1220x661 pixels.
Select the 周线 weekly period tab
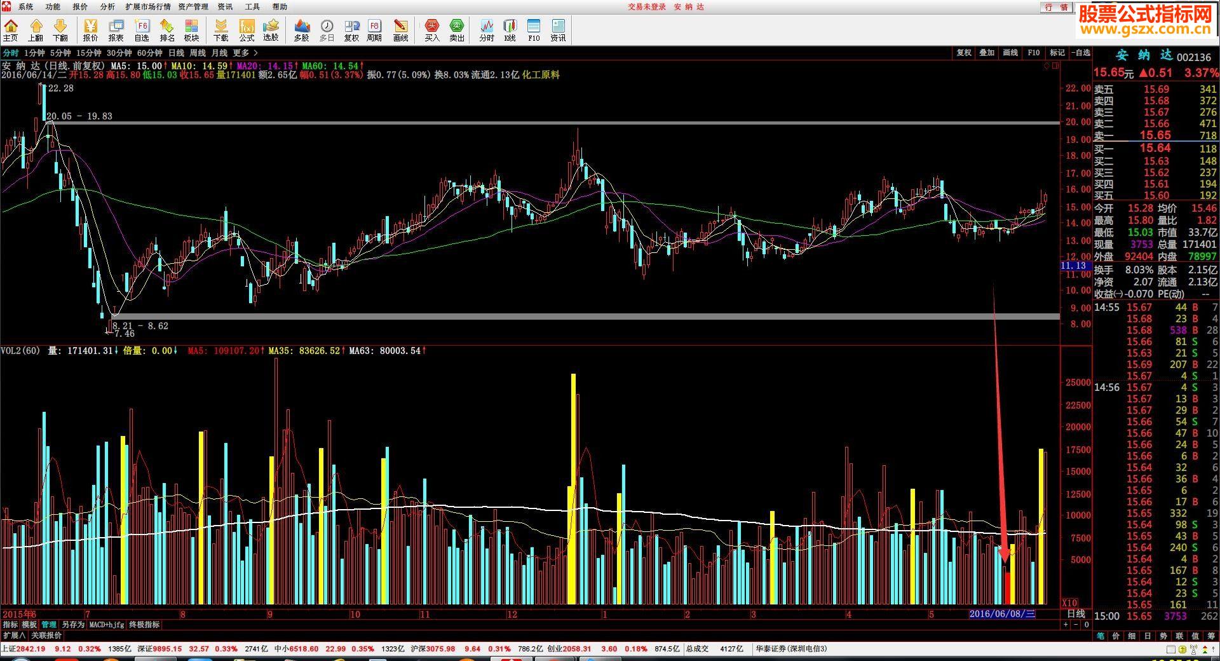pyautogui.click(x=198, y=53)
